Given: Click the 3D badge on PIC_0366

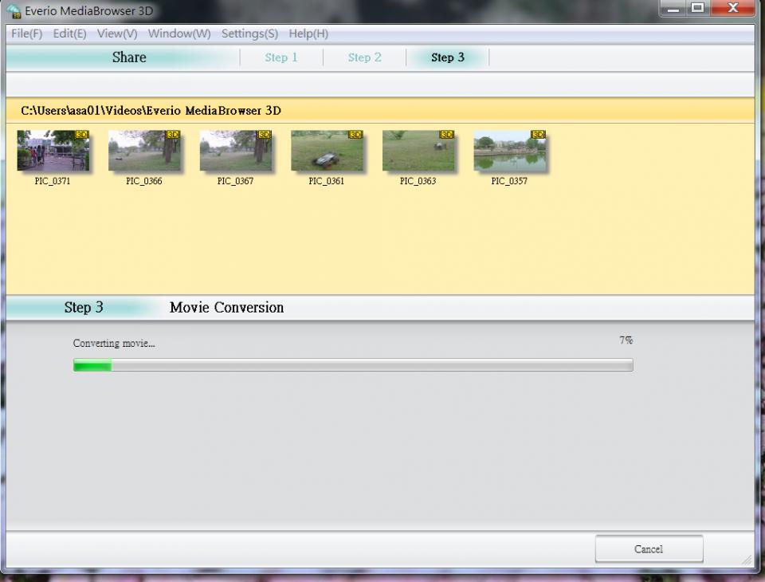Looking at the screenshot, I should click(x=173, y=134).
